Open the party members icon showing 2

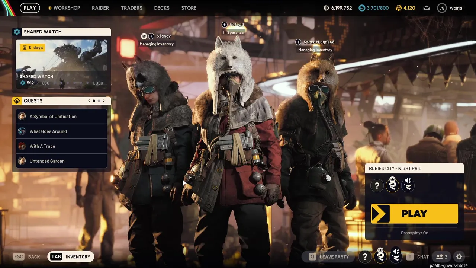coord(442,256)
